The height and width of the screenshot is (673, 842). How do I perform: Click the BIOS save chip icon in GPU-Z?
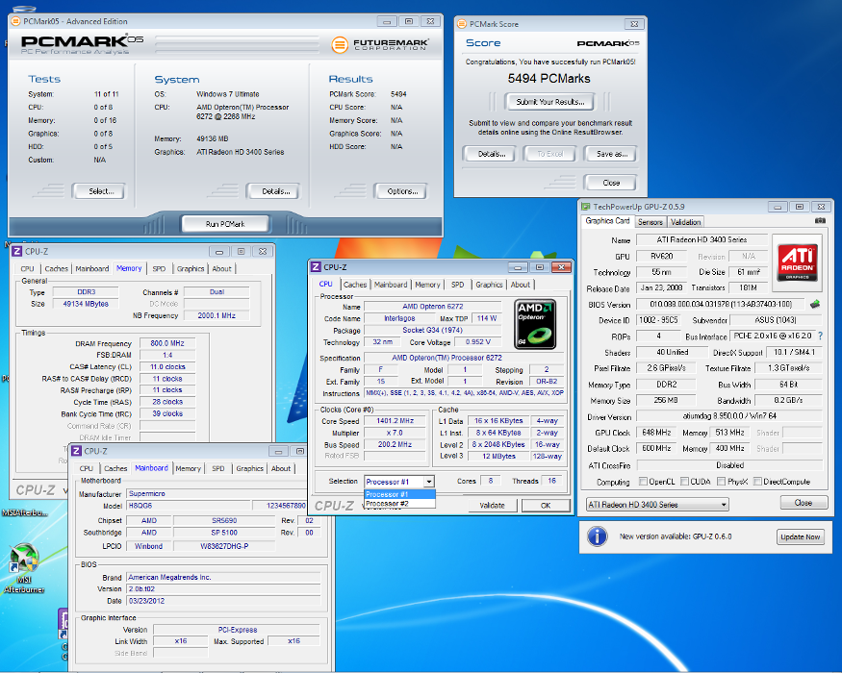[x=815, y=305]
